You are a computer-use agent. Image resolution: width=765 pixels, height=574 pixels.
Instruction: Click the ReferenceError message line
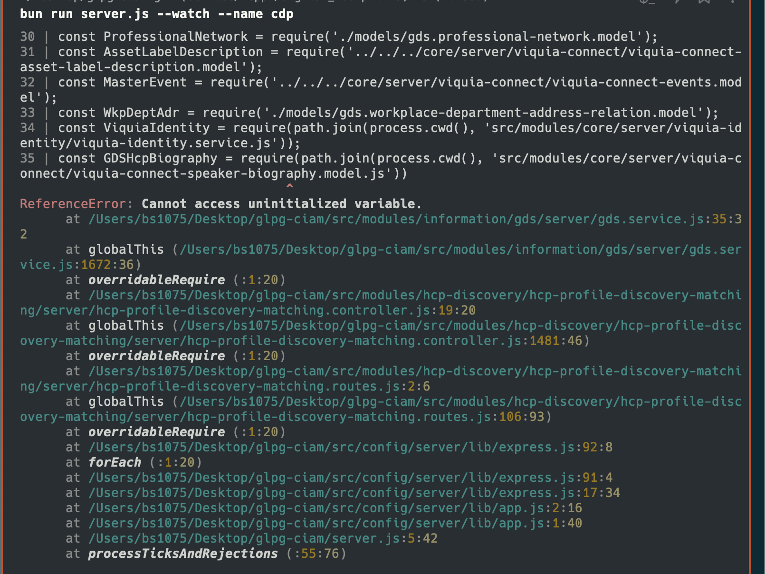click(x=219, y=203)
